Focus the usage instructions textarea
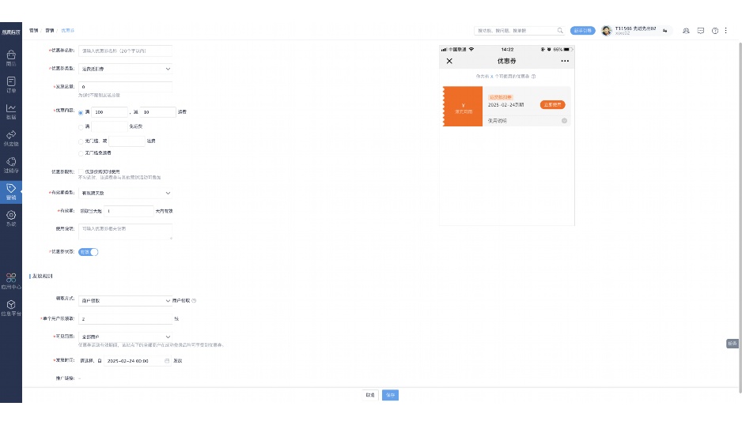Viewport: 742px width, 425px height. point(125,231)
